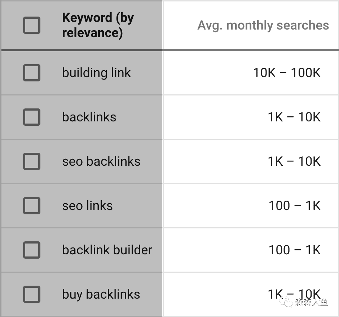This screenshot has height=317, width=339.
Task: Click the buy backlinks keyword
Action: pyautogui.click(x=101, y=294)
